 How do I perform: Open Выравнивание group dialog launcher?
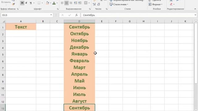(x=90, y=9)
